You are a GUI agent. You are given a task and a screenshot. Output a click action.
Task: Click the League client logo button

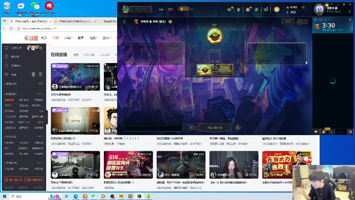[x=126, y=9]
